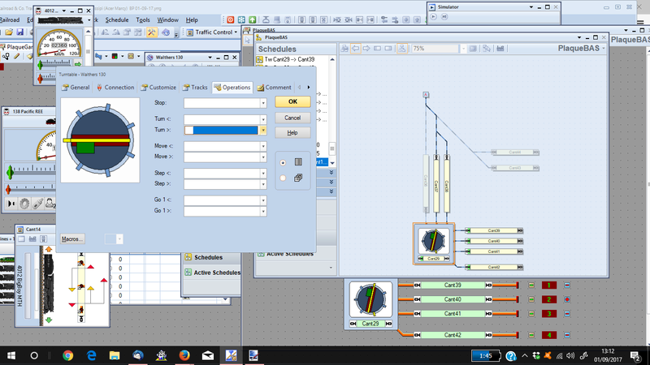Open the Stop operation dropdown

click(x=262, y=103)
